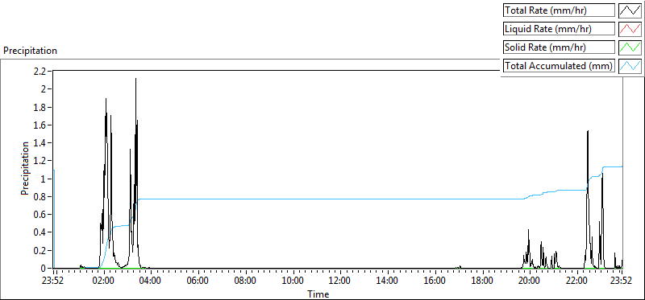Click the 1 value on the Y-axis

(44, 179)
